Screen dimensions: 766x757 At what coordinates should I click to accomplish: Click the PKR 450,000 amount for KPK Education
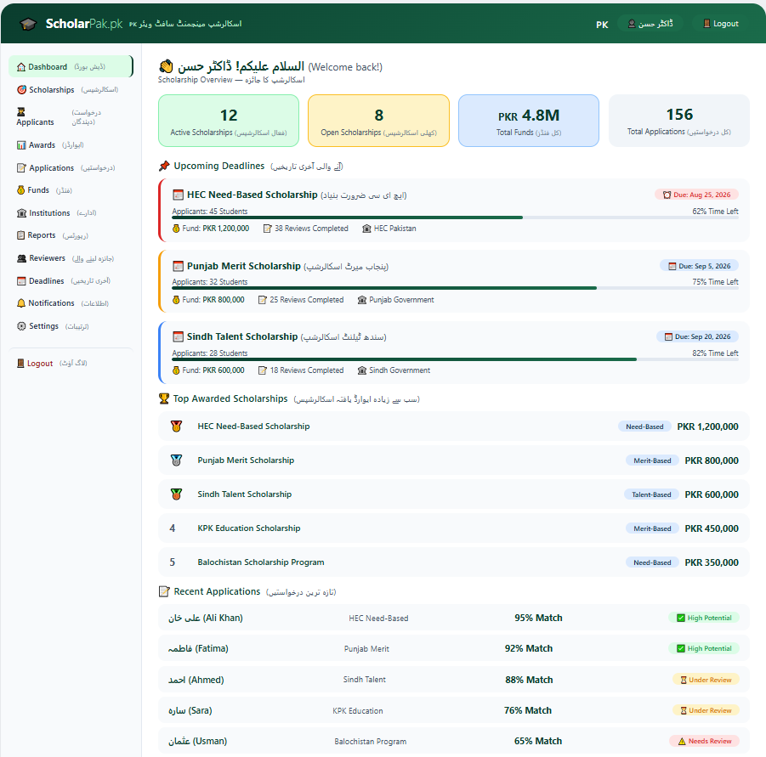point(712,528)
